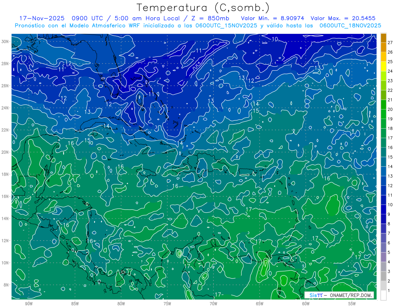Select the date text "17-Nov-2025"
Viewport: 399px width, 308px height.
click(x=42, y=18)
